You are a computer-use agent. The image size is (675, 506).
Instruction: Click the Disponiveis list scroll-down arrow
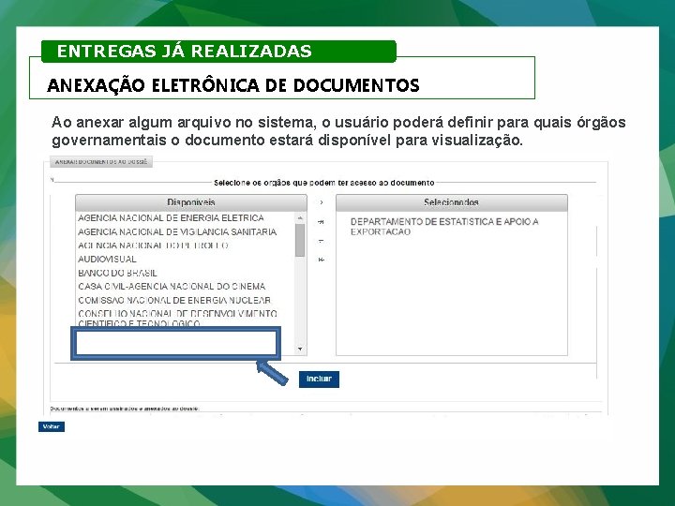point(300,349)
